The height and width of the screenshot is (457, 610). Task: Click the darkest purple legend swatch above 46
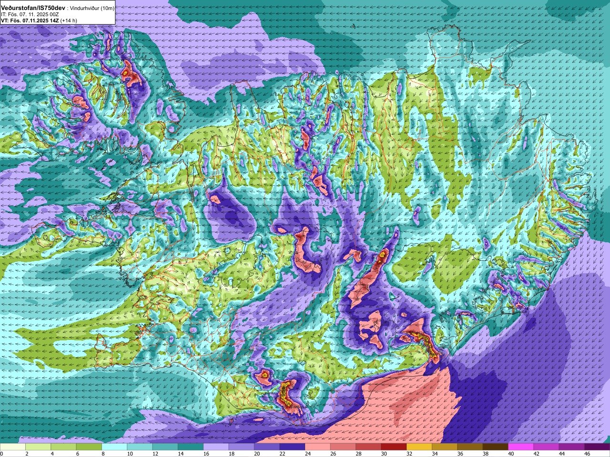coord(597,447)
